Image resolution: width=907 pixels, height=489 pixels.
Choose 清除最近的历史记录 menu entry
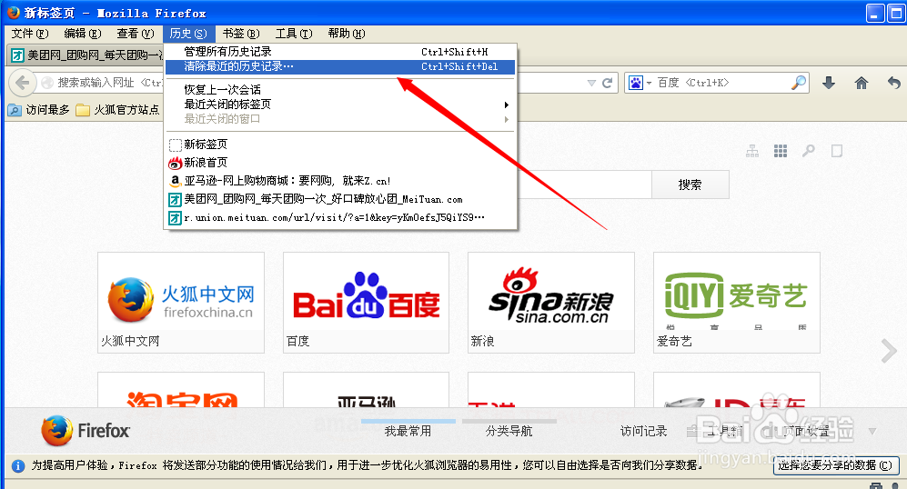[340, 66]
